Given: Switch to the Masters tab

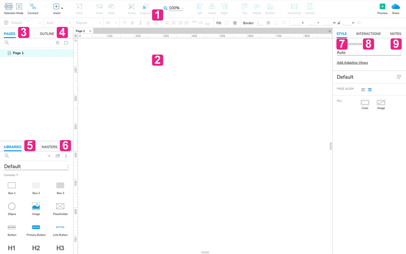Looking at the screenshot, I should pos(49,147).
